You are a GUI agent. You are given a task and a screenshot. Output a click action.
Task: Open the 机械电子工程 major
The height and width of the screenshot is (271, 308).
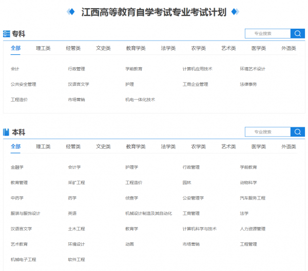[x=24, y=260]
